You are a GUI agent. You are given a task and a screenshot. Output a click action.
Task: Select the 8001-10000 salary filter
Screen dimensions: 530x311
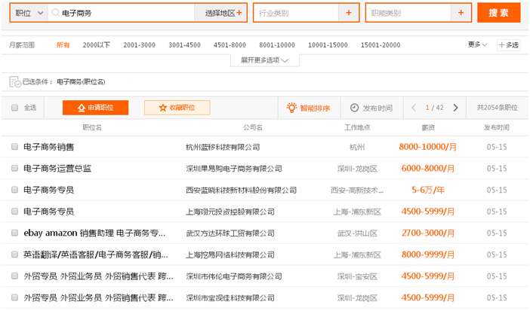pos(277,45)
